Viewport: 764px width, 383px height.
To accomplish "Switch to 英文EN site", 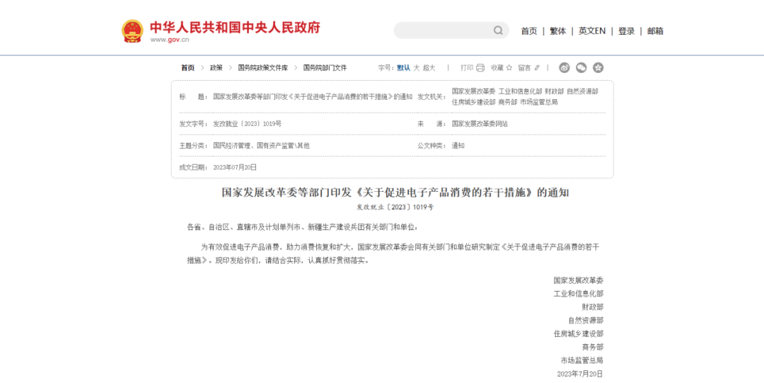I will [x=592, y=31].
